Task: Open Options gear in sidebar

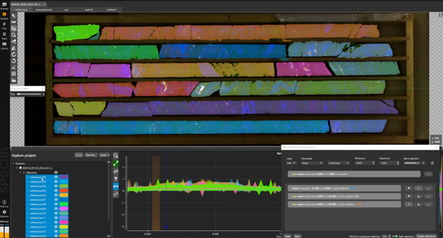Action: point(4,214)
